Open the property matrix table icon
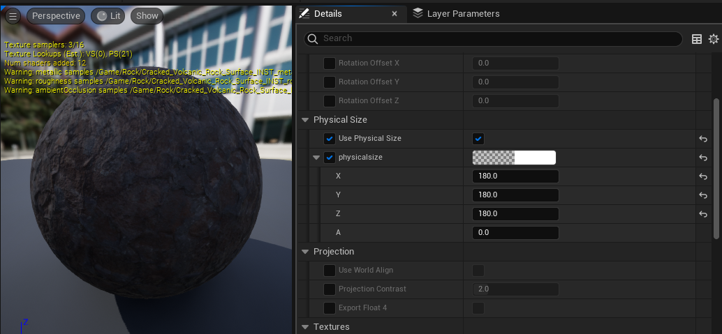 coord(697,39)
